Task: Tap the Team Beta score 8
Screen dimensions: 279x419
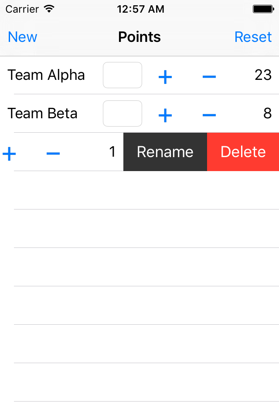Action: pos(268,113)
